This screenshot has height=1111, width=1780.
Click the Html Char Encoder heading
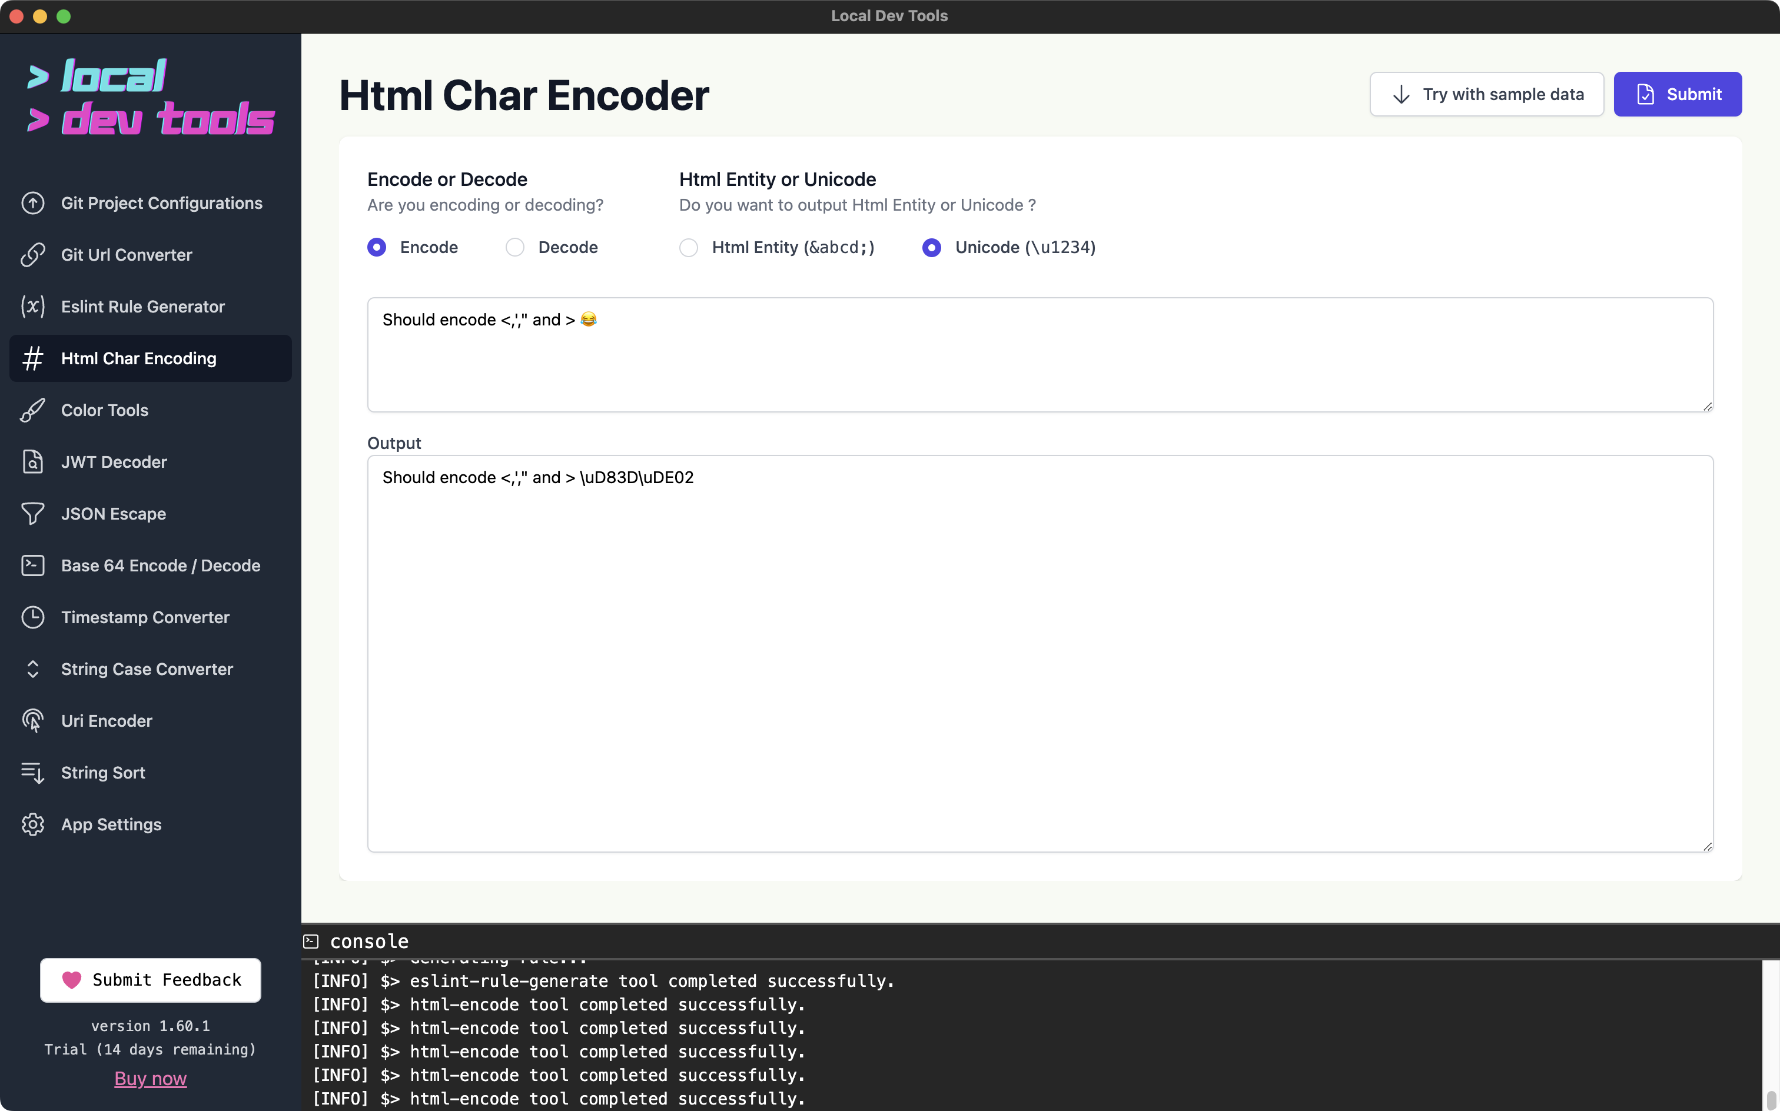tap(524, 95)
